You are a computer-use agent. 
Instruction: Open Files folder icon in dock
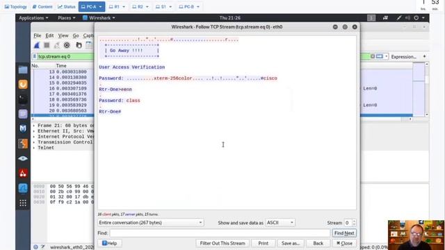coord(23,69)
